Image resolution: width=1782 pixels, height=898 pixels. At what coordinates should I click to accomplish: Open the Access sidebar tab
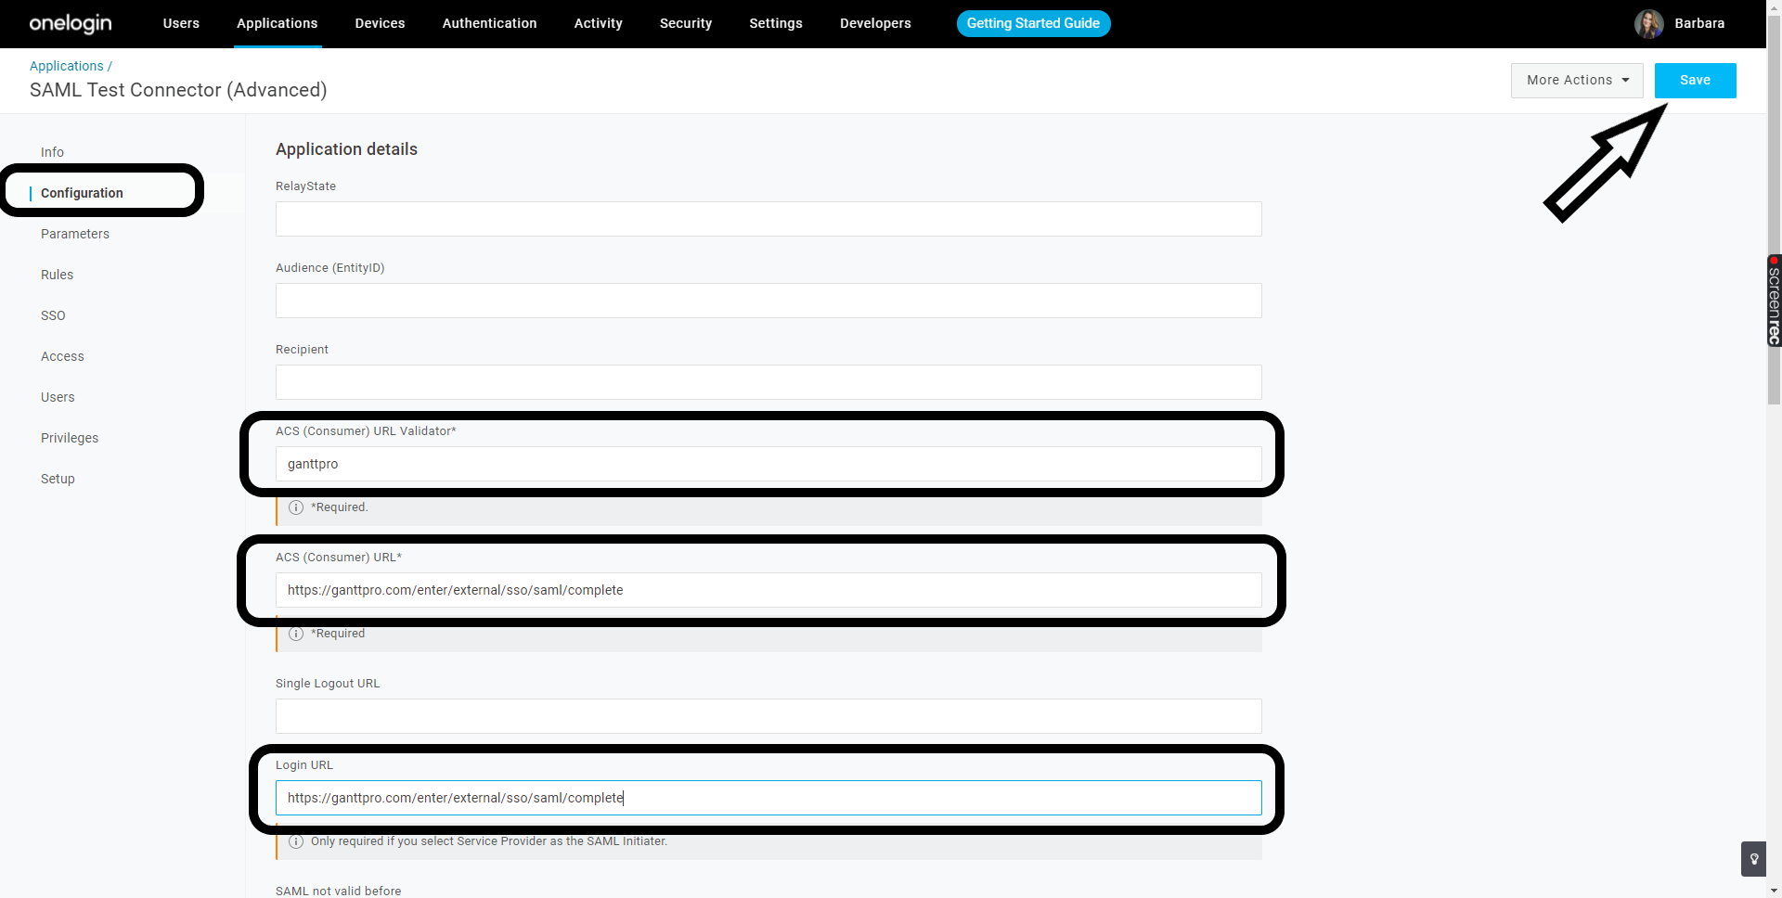pyautogui.click(x=62, y=356)
